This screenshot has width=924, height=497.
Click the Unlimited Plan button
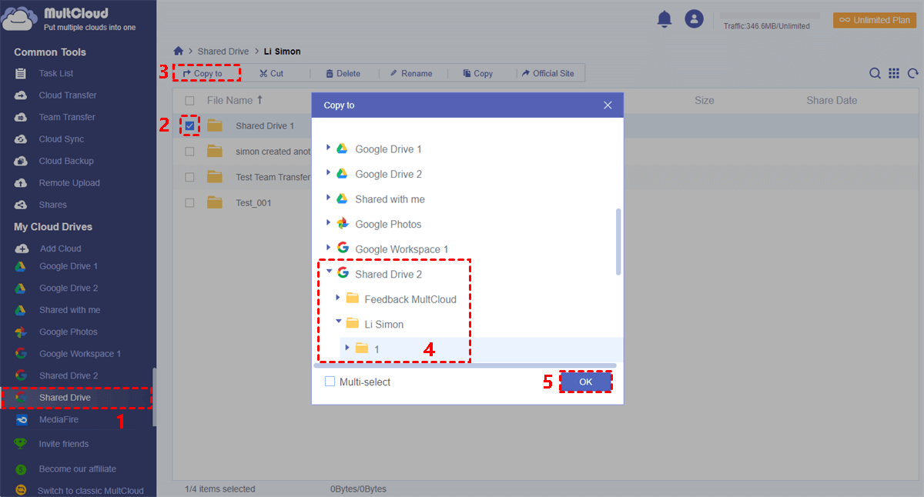click(x=875, y=20)
